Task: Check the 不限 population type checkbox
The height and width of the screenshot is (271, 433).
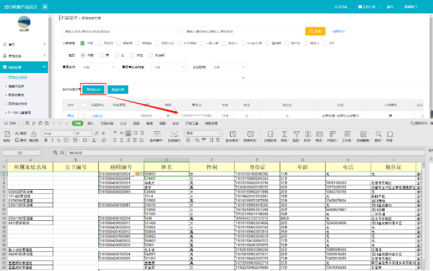Action: click(83, 43)
